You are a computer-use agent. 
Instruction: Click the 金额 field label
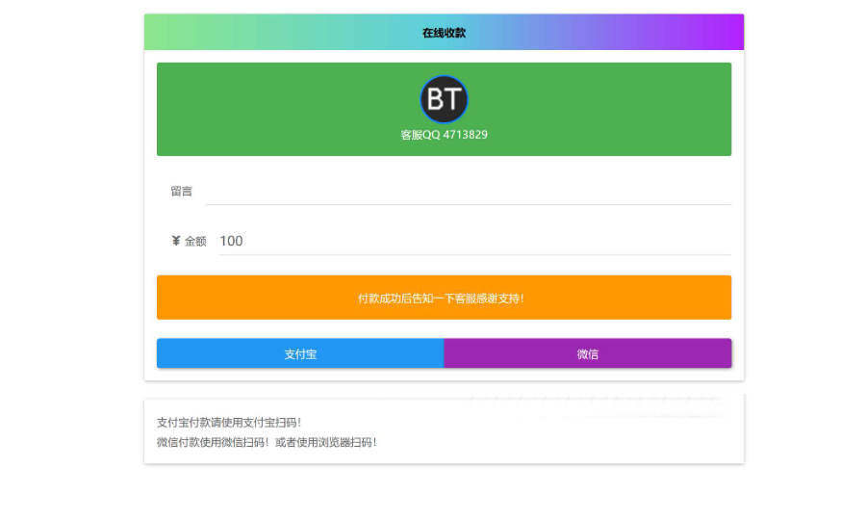click(x=195, y=241)
